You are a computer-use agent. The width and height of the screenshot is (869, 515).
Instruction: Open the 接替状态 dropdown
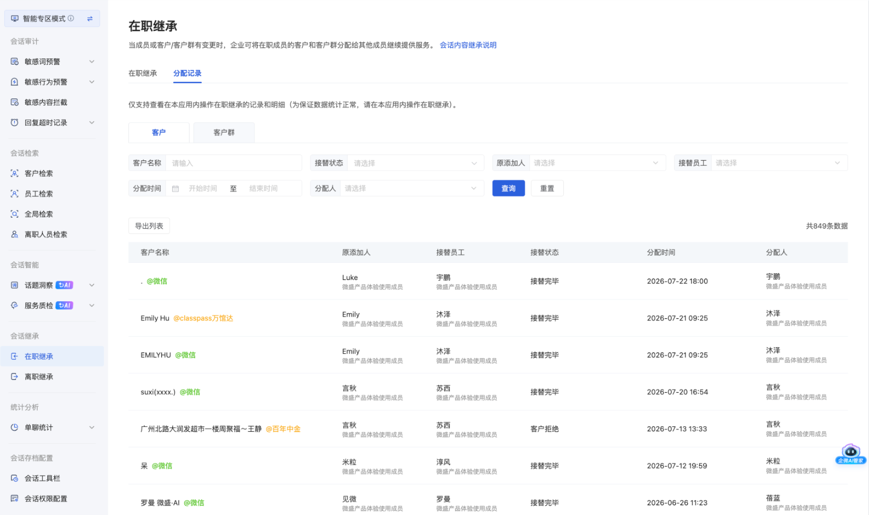coord(415,163)
